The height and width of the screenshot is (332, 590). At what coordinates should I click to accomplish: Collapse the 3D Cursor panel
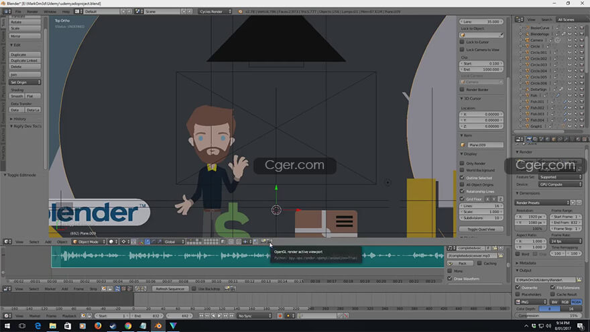point(471,99)
